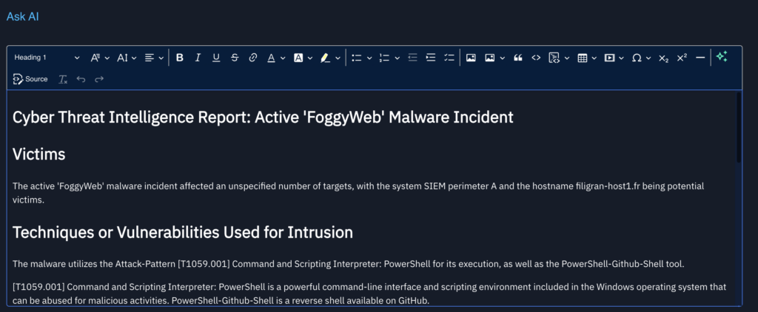
Task: Open the AI assistant sparkle icon
Action: [722, 57]
